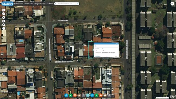Open the teal select area tool
176x99 pixels.
[x=88, y=95]
